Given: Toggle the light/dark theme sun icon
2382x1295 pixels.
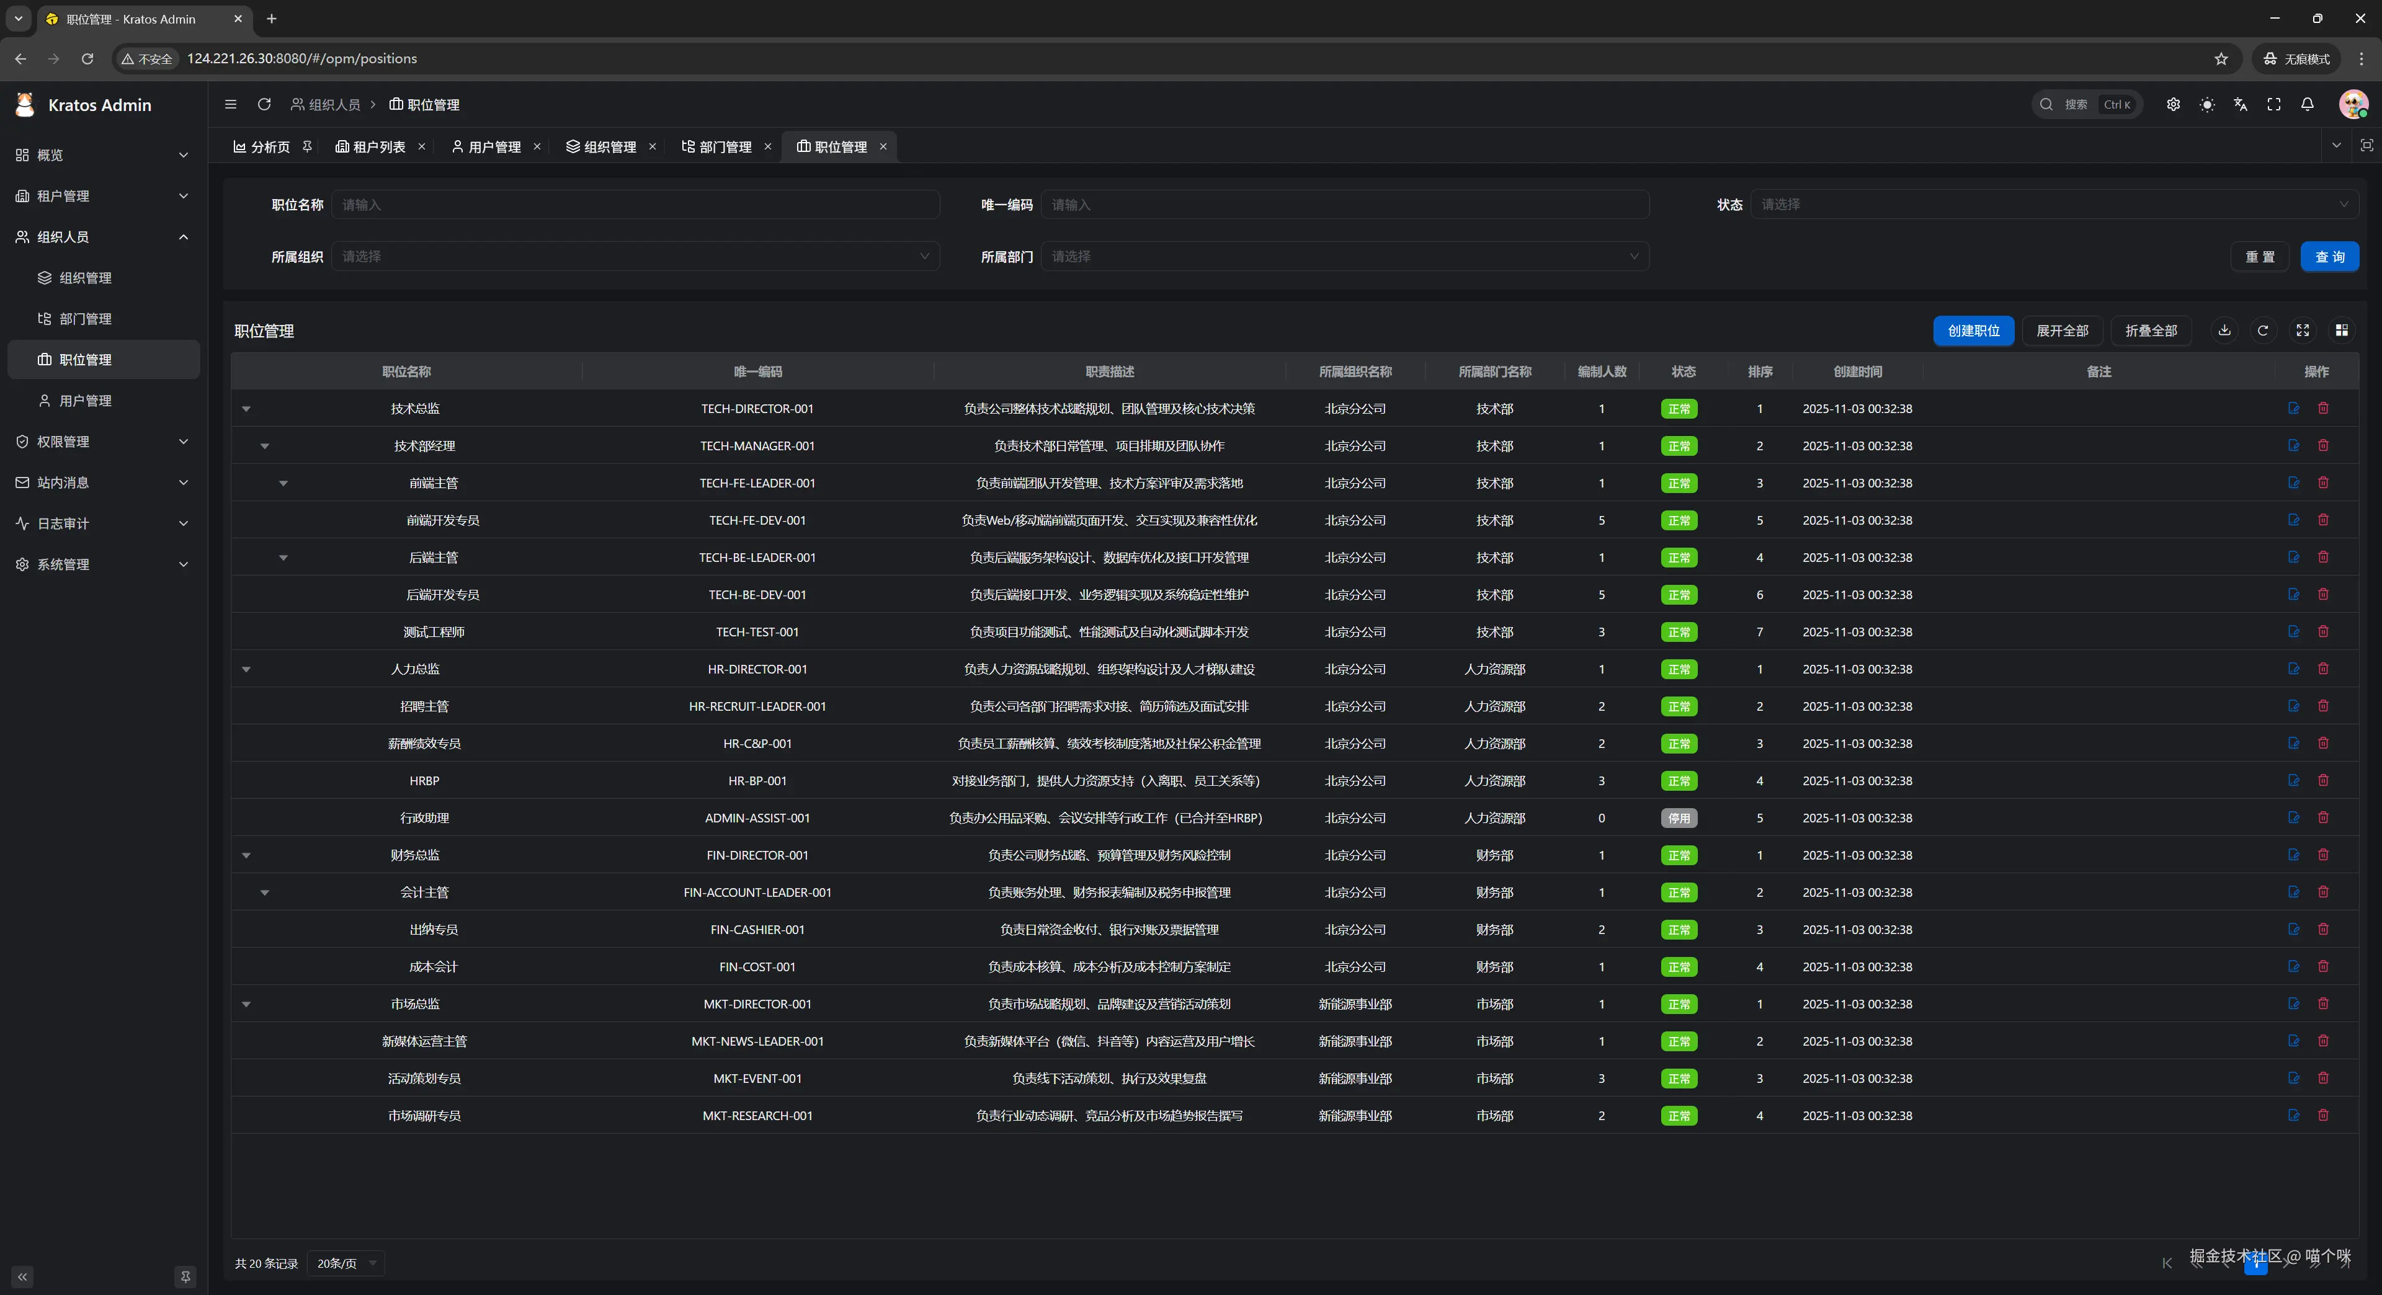Looking at the screenshot, I should [2207, 104].
